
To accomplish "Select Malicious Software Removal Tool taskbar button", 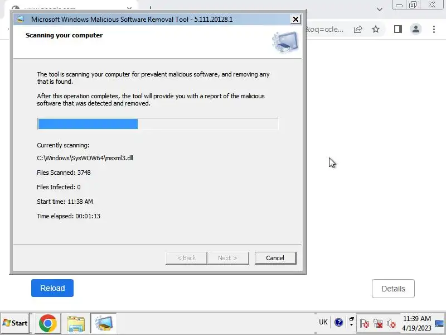I will 104,323.
